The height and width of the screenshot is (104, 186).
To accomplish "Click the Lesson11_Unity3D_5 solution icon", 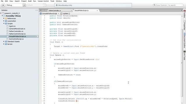I will (x=3, y=13).
